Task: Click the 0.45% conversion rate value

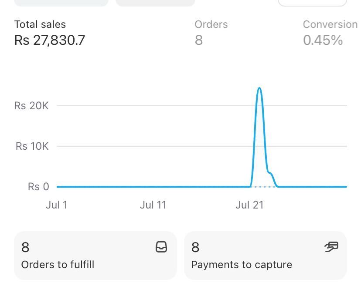Action: point(323,40)
